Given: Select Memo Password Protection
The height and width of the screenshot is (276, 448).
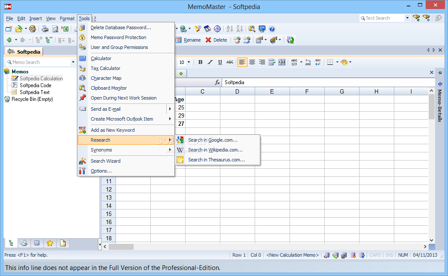Looking at the screenshot, I should (x=126, y=37).
